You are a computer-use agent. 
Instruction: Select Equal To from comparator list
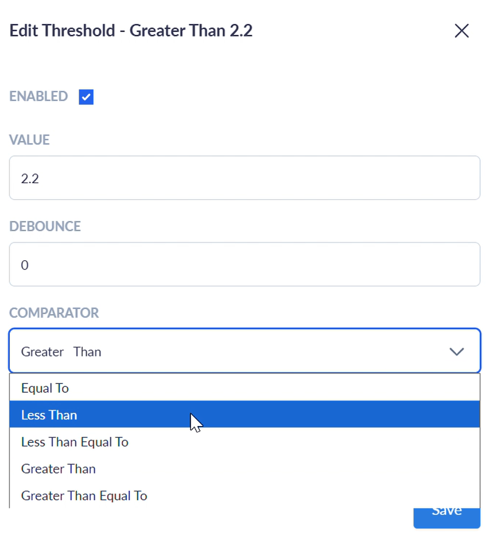pos(45,388)
